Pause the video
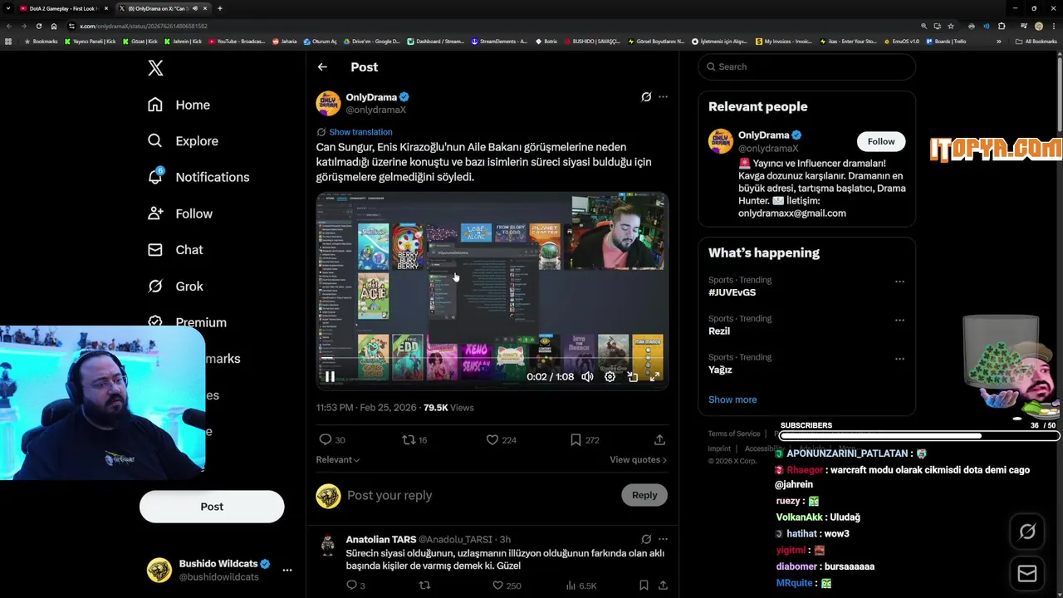This screenshot has width=1063, height=598. [330, 377]
